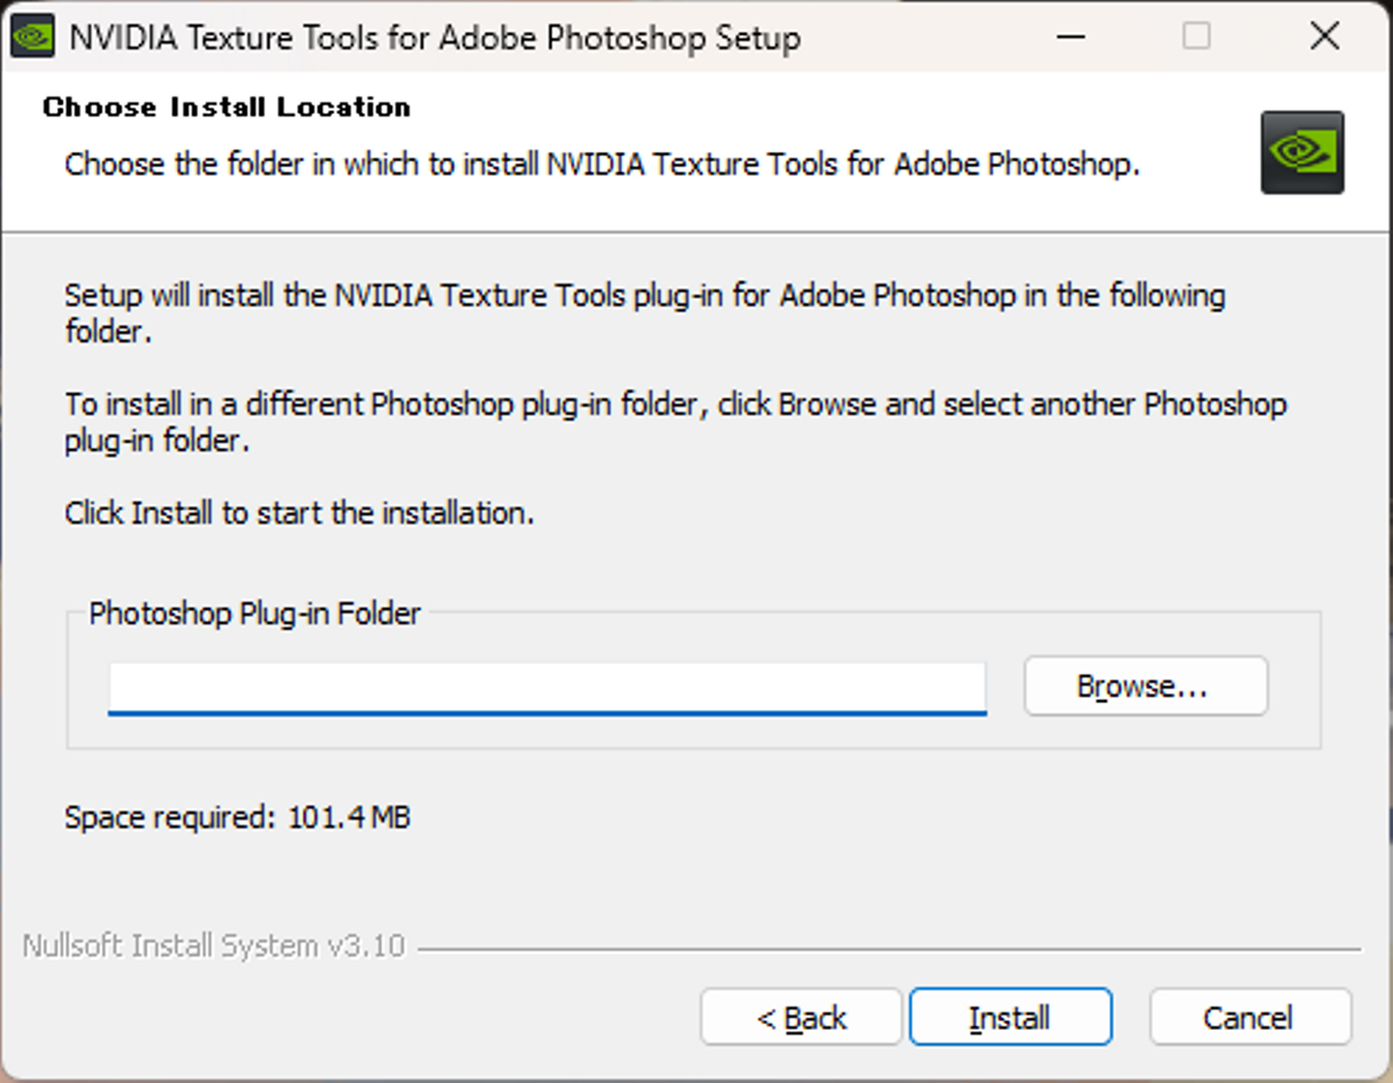Click the NVIDIA icon in the title bar
Screen dimensions: 1393x1083
32,38
